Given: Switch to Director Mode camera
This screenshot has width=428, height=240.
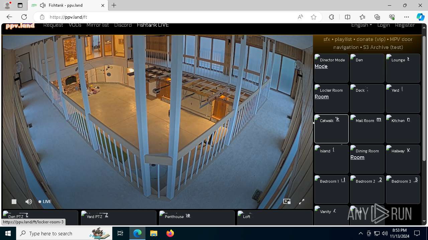Looking at the screenshot, I should point(331,68).
